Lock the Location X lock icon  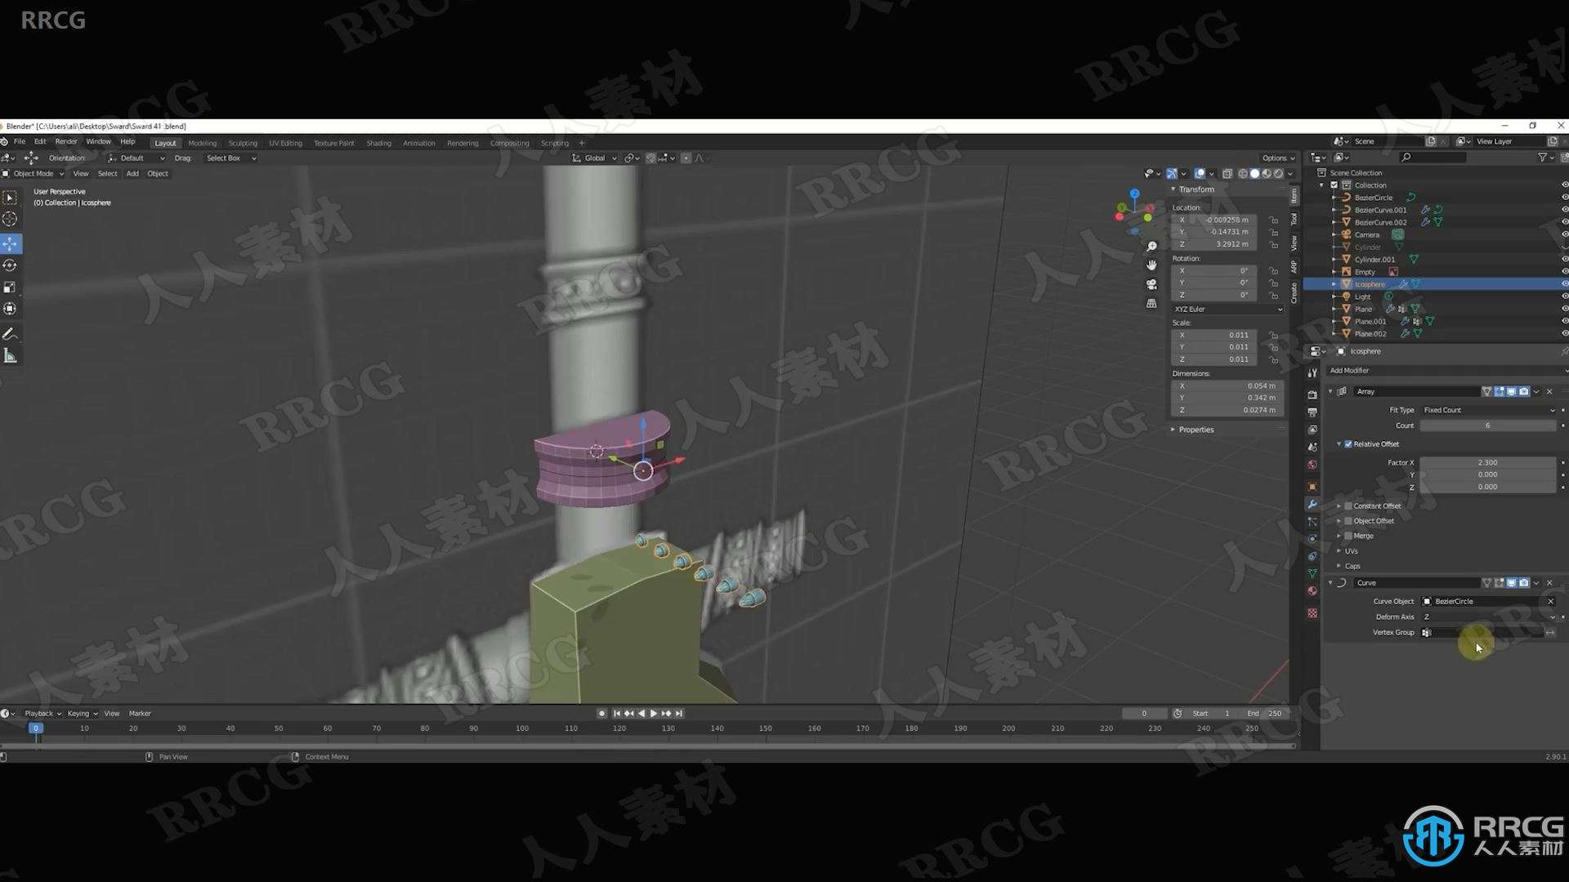1273,220
